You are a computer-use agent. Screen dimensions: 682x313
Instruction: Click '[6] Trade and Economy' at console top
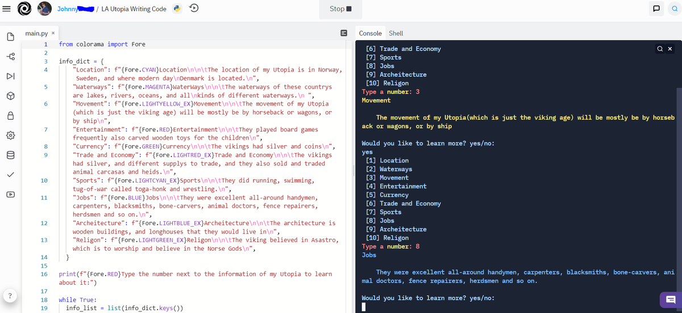[404, 49]
